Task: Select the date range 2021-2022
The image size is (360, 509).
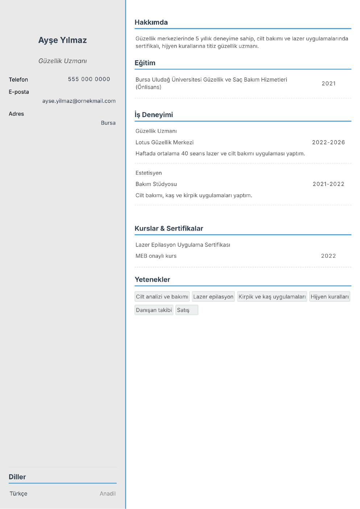Action: coord(328,184)
